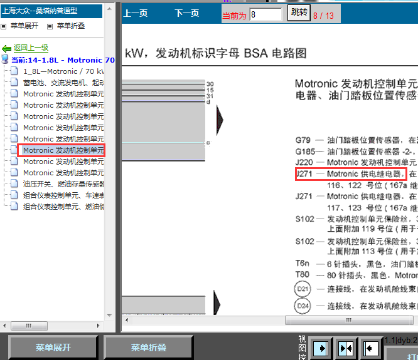Image resolution: width=418 pixels, height=360 pixels.
Task: Click view control split-center icon
Action: point(345,348)
